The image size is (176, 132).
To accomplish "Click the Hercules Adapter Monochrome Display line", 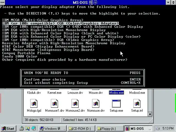I will [x=64, y=43].
